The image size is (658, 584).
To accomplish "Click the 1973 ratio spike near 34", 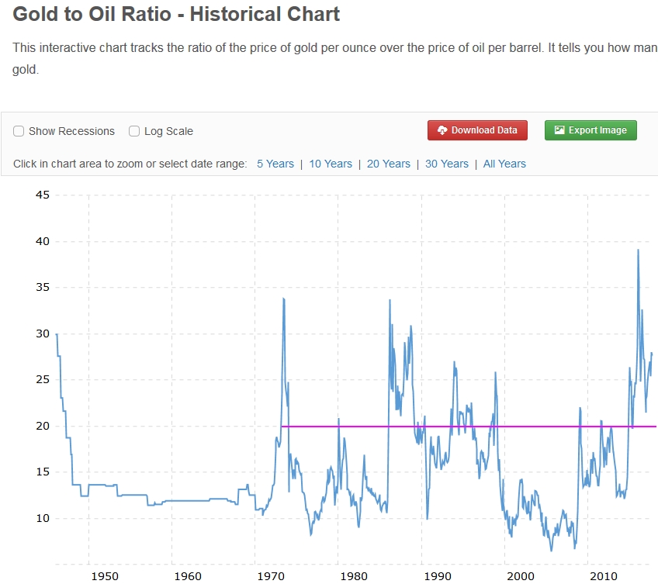I will tap(282, 299).
